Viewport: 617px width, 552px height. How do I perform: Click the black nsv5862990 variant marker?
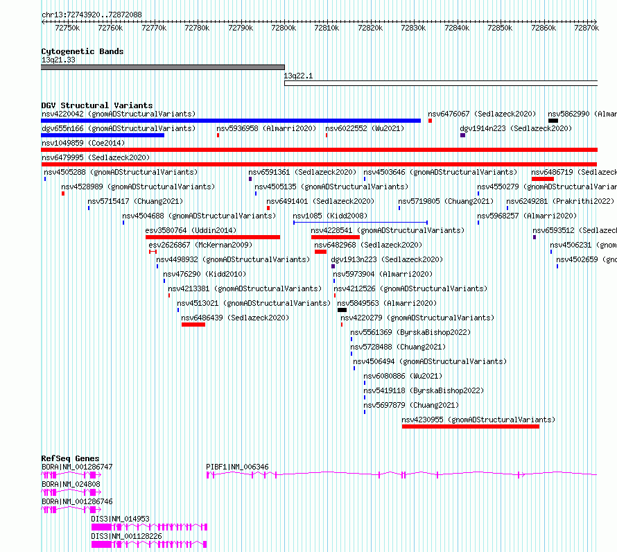tap(553, 121)
